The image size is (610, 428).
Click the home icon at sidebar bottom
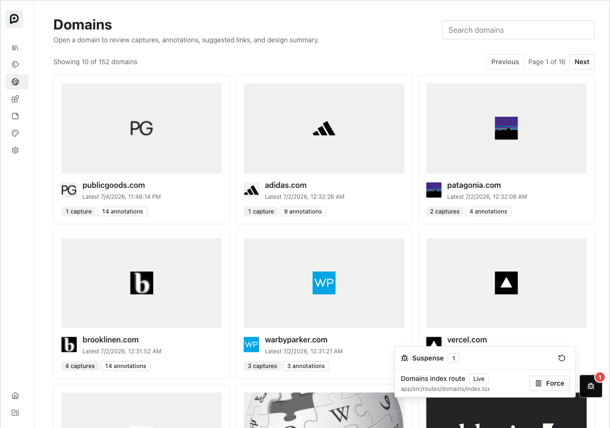tap(15, 396)
